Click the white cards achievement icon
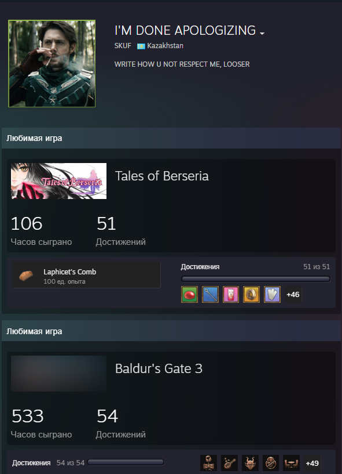The image size is (342, 474). 272,294
